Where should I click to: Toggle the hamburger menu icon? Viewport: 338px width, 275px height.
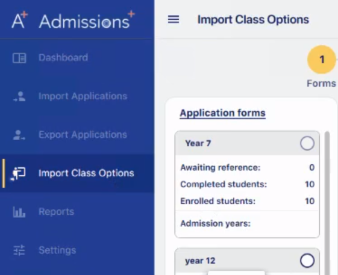click(174, 19)
